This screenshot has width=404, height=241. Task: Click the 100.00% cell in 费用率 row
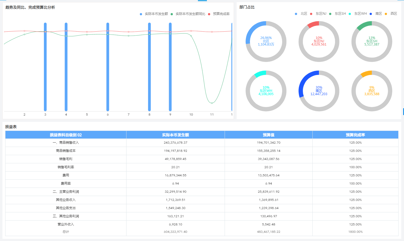click(355, 183)
